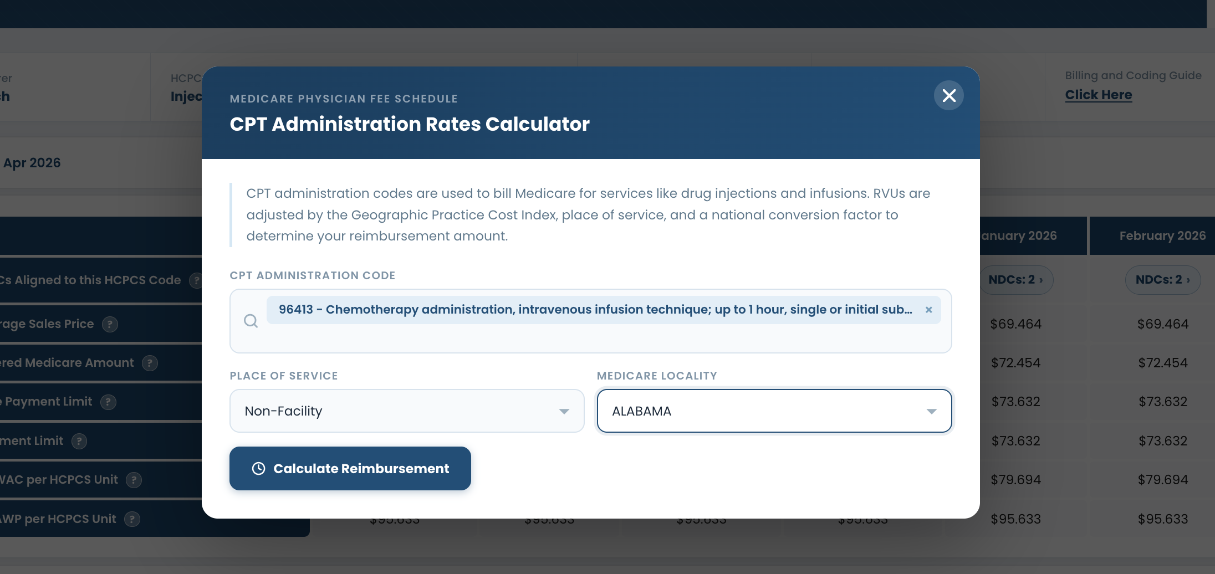Open the Place of Service dropdown

407,411
